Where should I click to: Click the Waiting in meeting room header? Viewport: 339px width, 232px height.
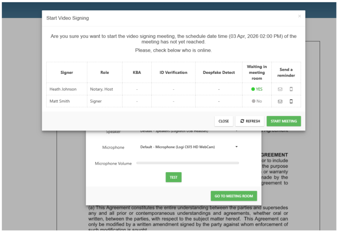pos(257,72)
